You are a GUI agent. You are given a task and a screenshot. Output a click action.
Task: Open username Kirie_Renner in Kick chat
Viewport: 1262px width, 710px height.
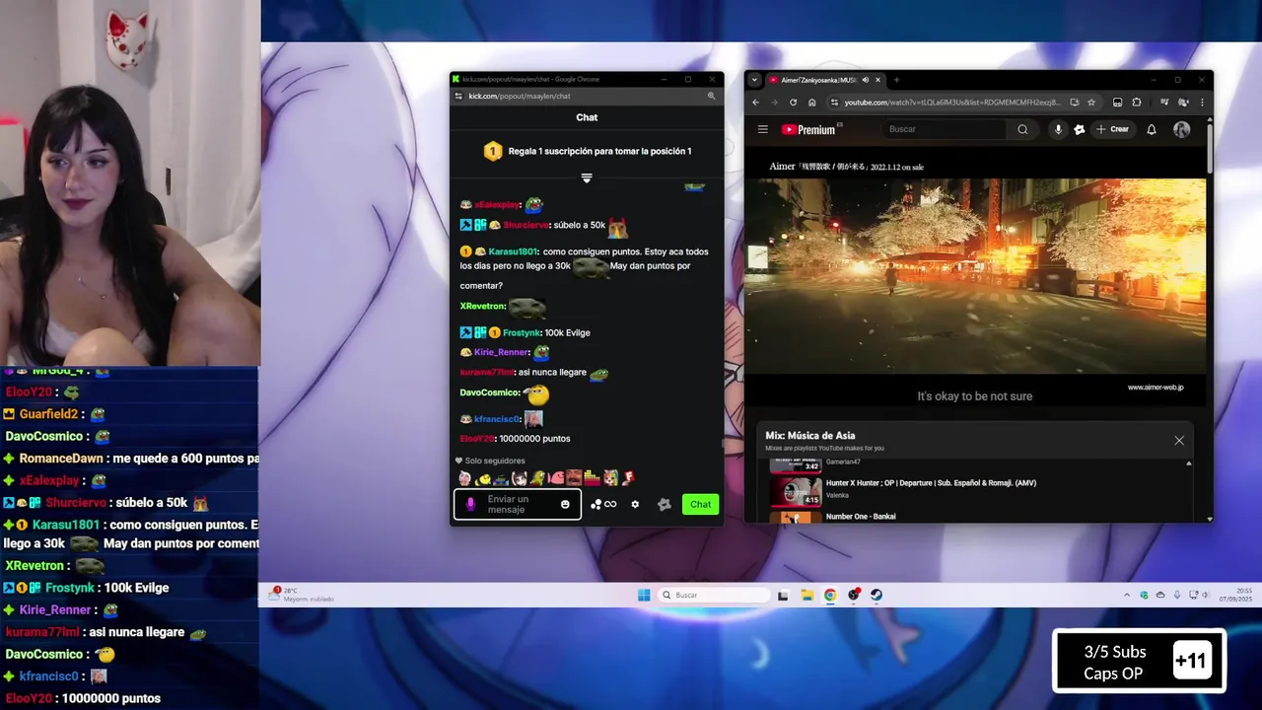(x=501, y=352)
